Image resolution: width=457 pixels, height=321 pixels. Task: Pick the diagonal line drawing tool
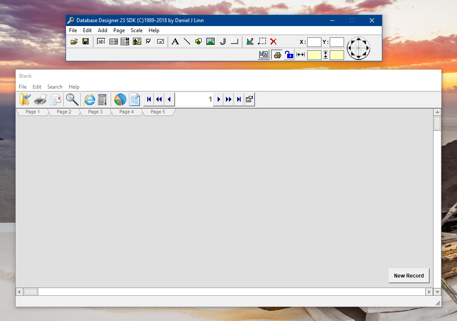coord(187,42)
